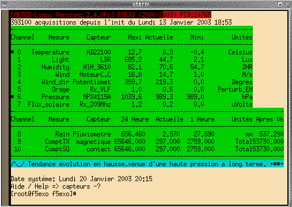
Task: Click the minimum Temperature value -0.4
Action: (197, 52)
